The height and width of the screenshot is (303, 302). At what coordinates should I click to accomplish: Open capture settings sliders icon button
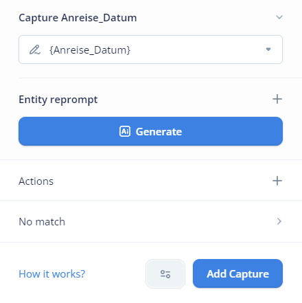click(165, 274)
